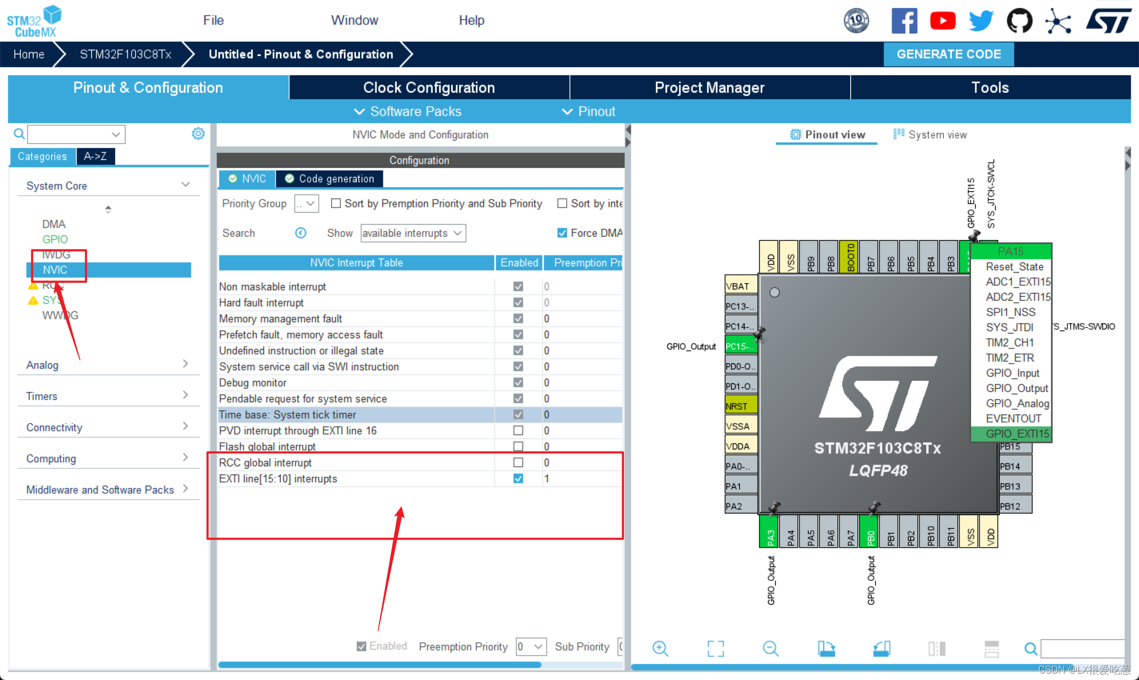Click the GENERATE CODE button
Image resolution: width=1139 pixels, height=680 pixels.
949,54
